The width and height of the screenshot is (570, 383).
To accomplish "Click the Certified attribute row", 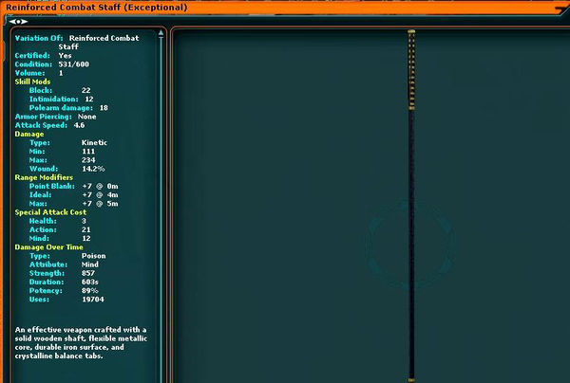I will coord(47,56).
